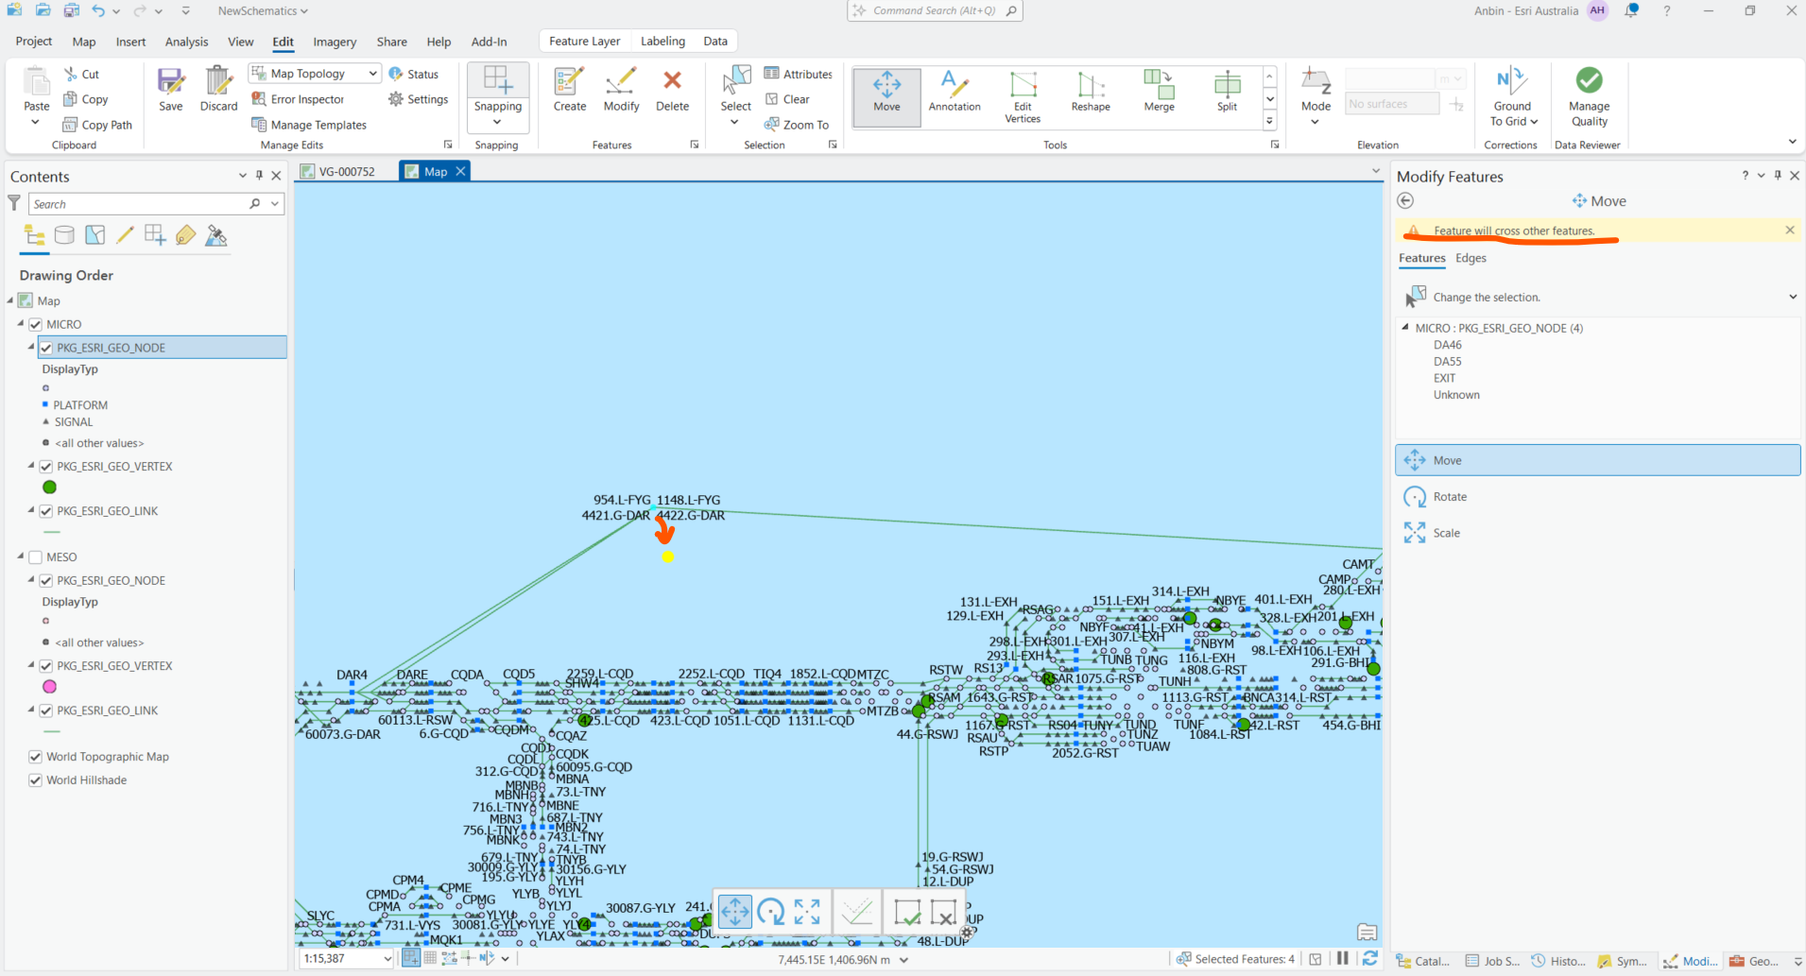Expand Change the selection section
1806x976 pixels.
click(1793, 297)
